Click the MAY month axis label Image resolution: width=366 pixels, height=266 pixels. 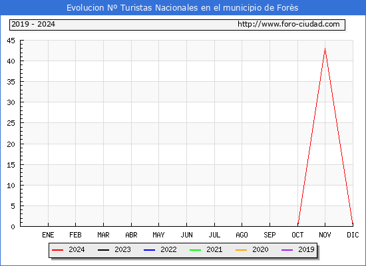(159, 235)
